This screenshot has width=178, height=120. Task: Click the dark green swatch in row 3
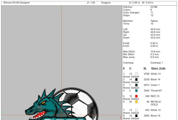coord(136,85)
